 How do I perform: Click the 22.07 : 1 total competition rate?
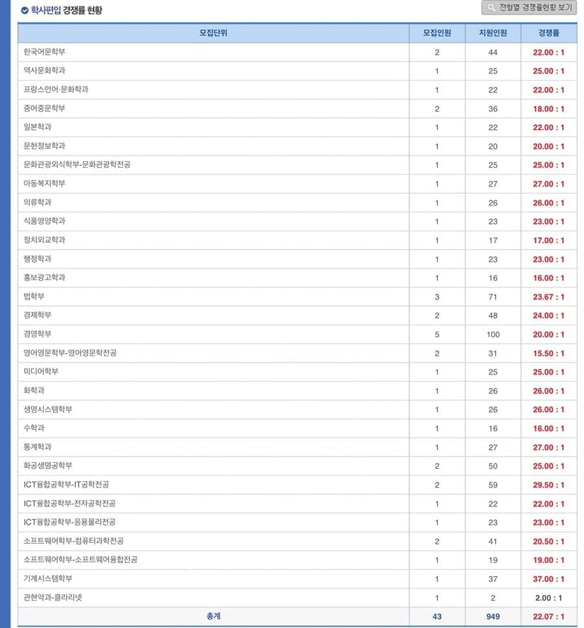(x=548, y=617)
